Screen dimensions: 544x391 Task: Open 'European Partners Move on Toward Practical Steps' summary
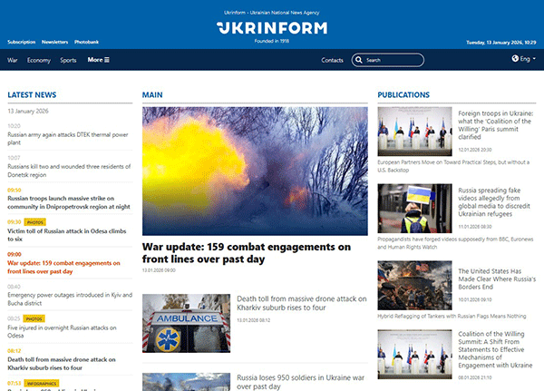point(453,166)
